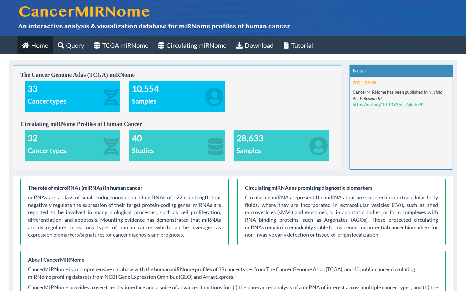This screenshot has height=291, width=466.
Task: Go to Circulating miRNome page
Action: coord(192,45)
